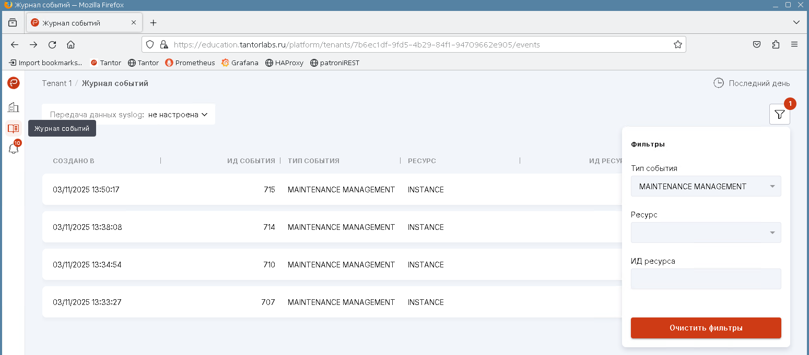This screenshot has width=809, height=355.
Task: Open a new browser tab
Action: click(153, 23)
